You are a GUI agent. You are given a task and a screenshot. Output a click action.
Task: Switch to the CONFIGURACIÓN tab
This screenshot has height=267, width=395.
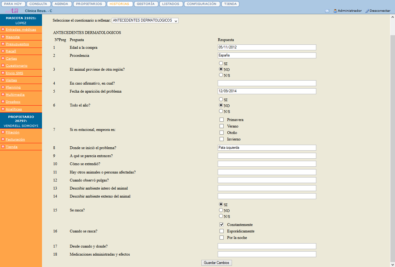pos(202,4)
